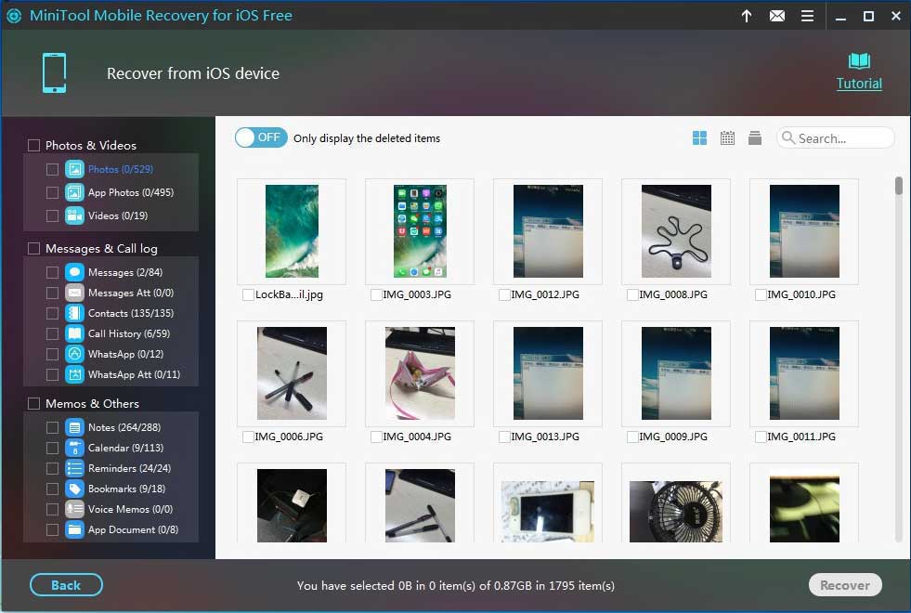
Task: Check the Contacts category checkbox
Action: click(x=52, y=313)
